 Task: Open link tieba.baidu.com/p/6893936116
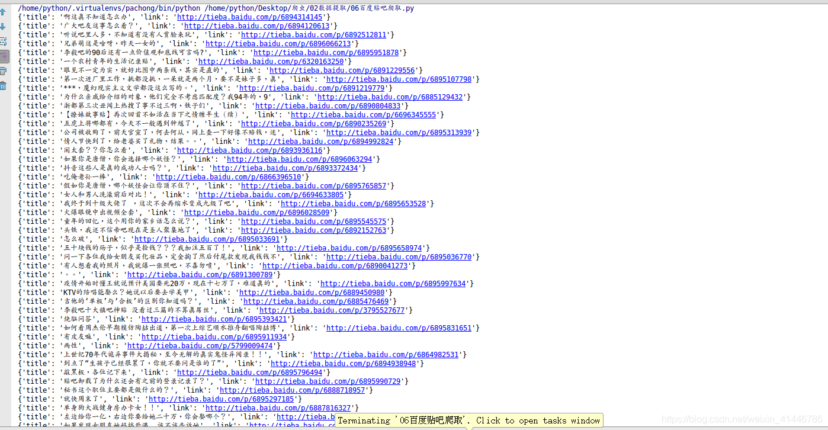tap(250, 150)
